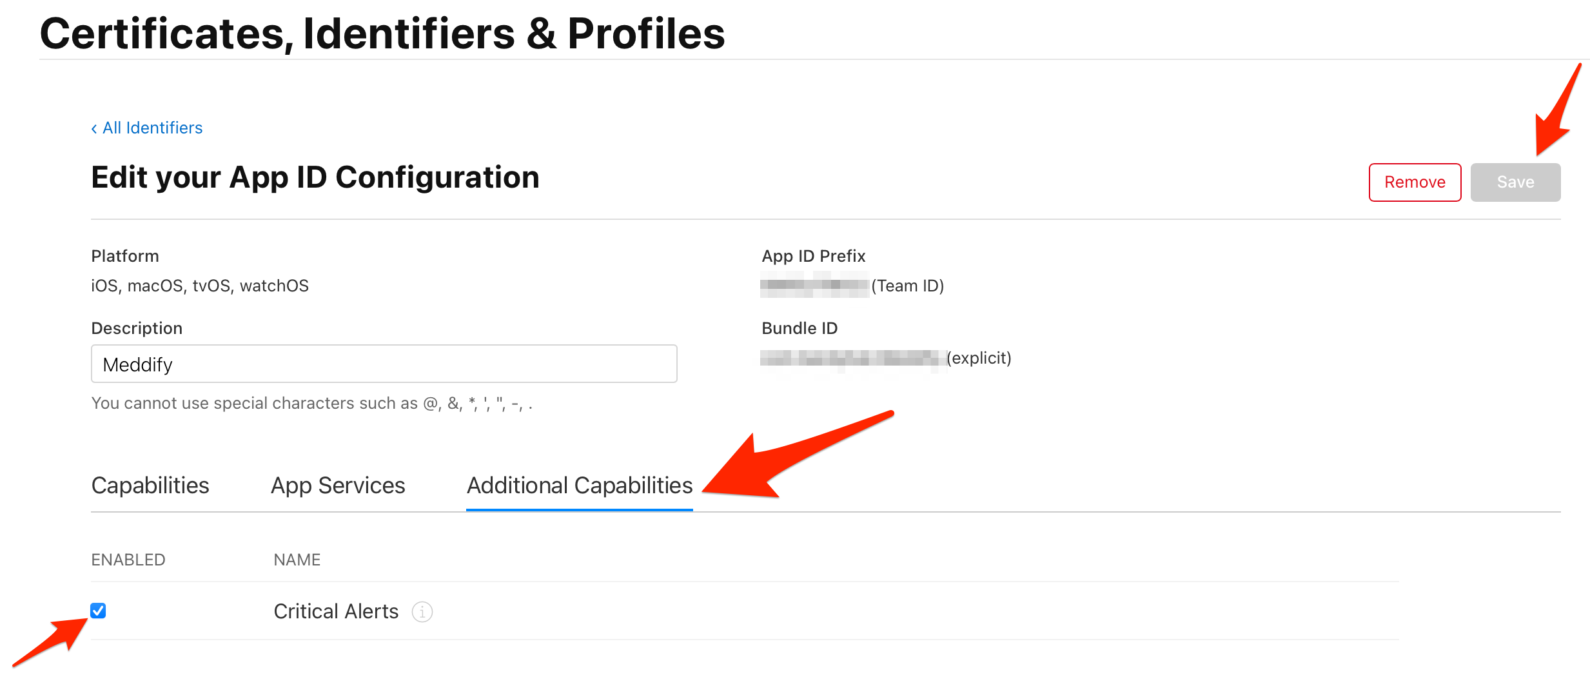This screenshot has width=1590, height=677.
Task: Click the ENABLED column header
Action: [128, 560]
